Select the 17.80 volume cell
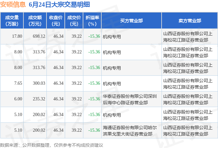This screenshot has width=218, height=148. [12, 36]
